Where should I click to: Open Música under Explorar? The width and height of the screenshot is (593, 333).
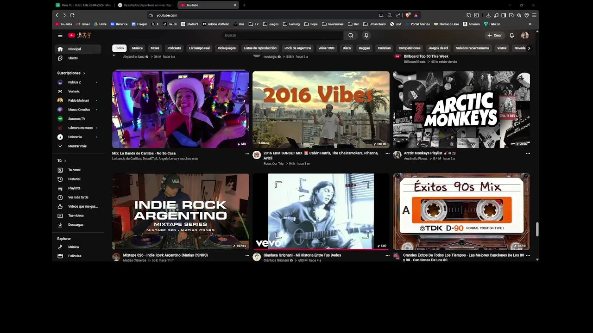78,247
